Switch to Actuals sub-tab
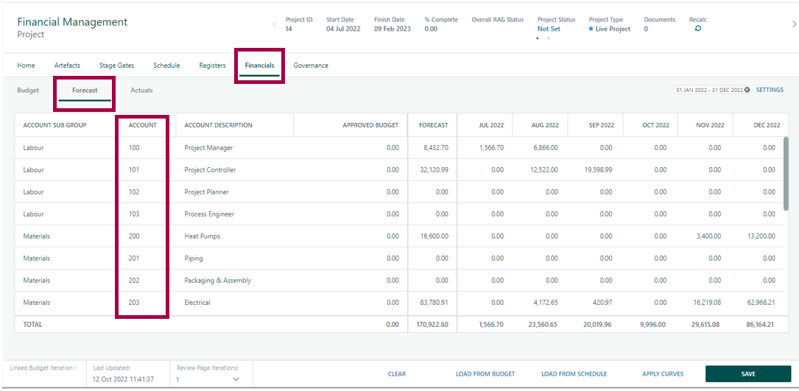 point(141,91)
